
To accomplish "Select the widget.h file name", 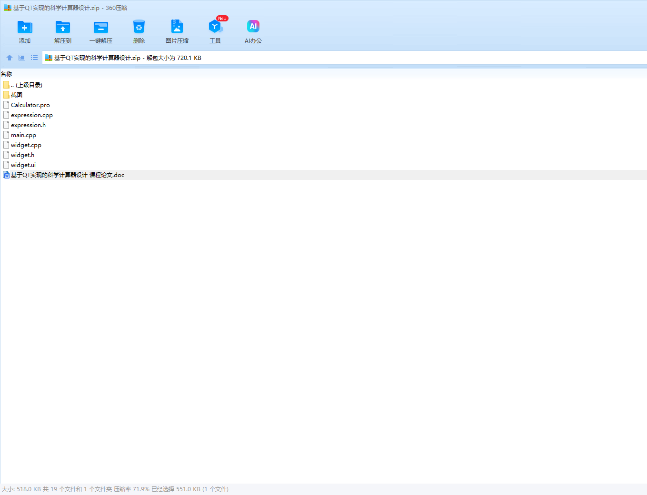I will pos(23,155).
